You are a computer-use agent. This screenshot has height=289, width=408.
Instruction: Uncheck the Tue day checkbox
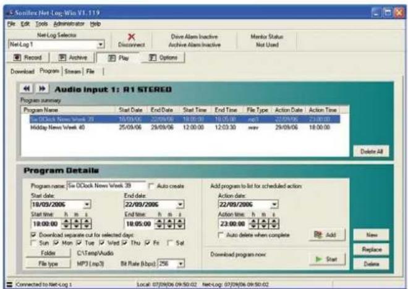tap(79, 243)
